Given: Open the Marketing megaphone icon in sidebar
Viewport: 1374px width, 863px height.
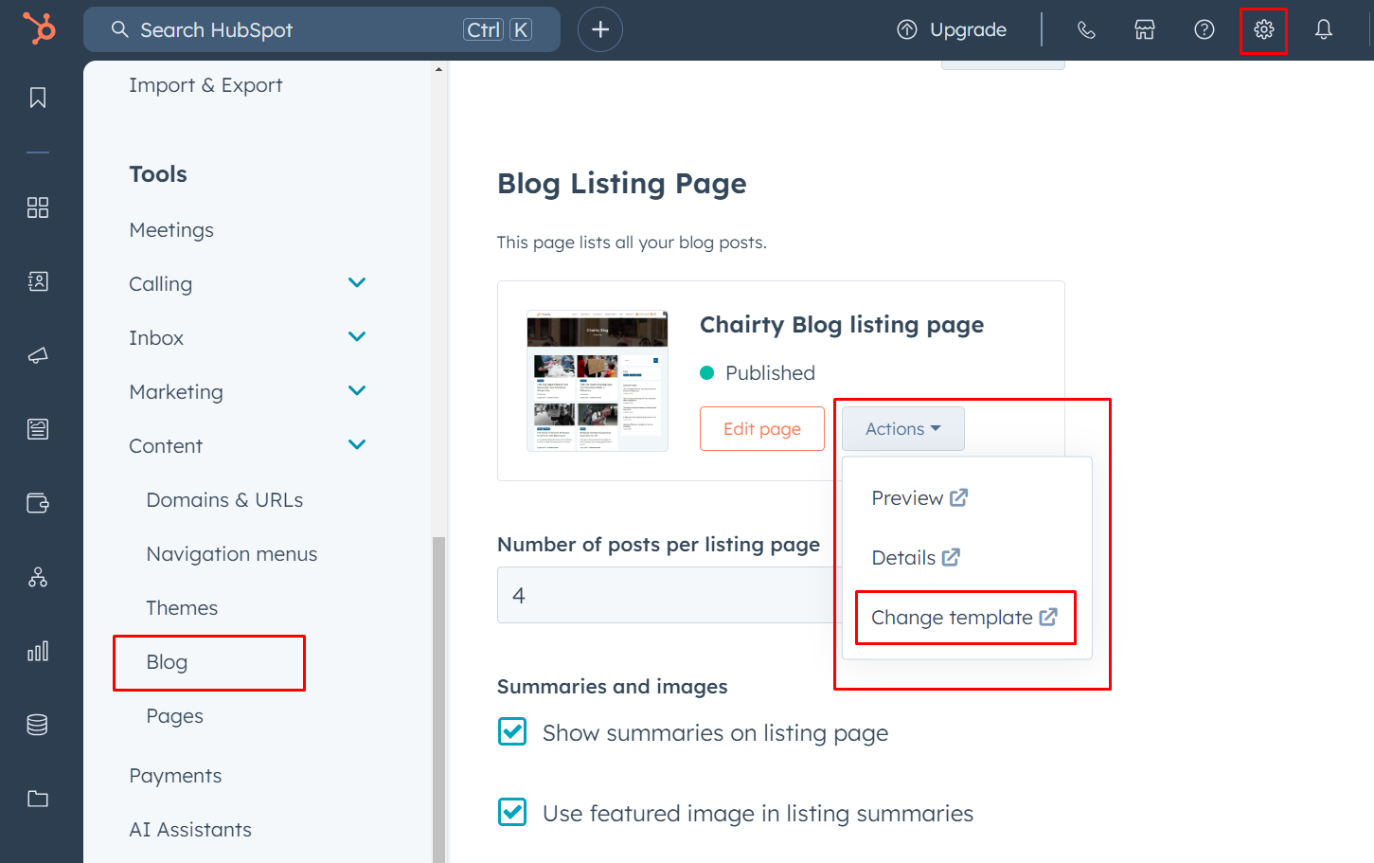Looking at the screenshot, I should [38, 355].
